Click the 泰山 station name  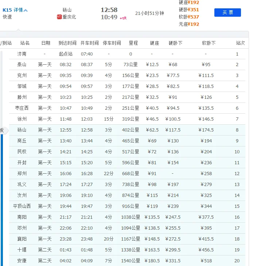(x=22, y=65)
